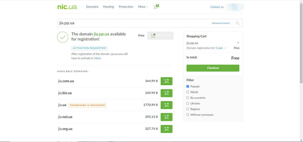The width and height of the screenshot is (303, 142).
Task: Enable the World filter
Action: point(188,92)
